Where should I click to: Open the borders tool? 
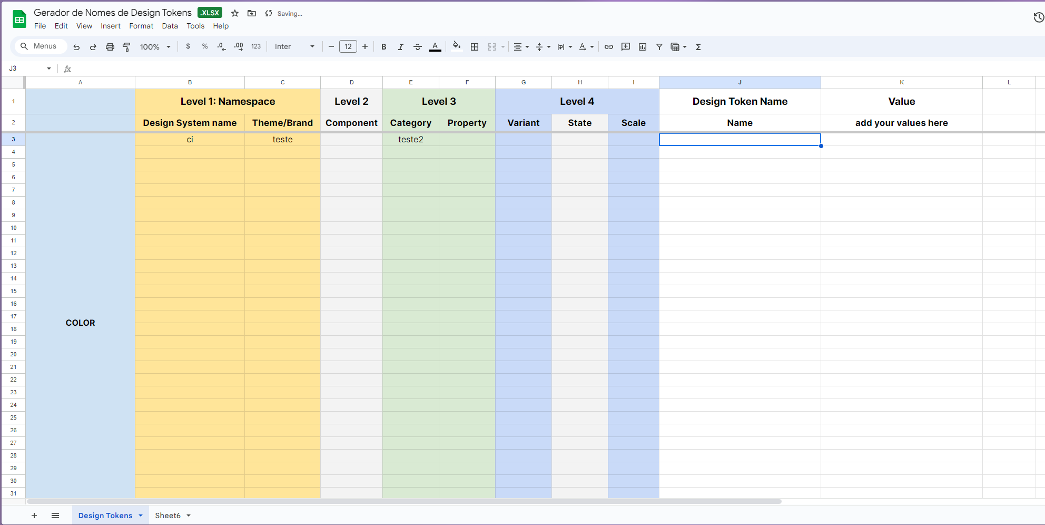click(x=475, y=47)
